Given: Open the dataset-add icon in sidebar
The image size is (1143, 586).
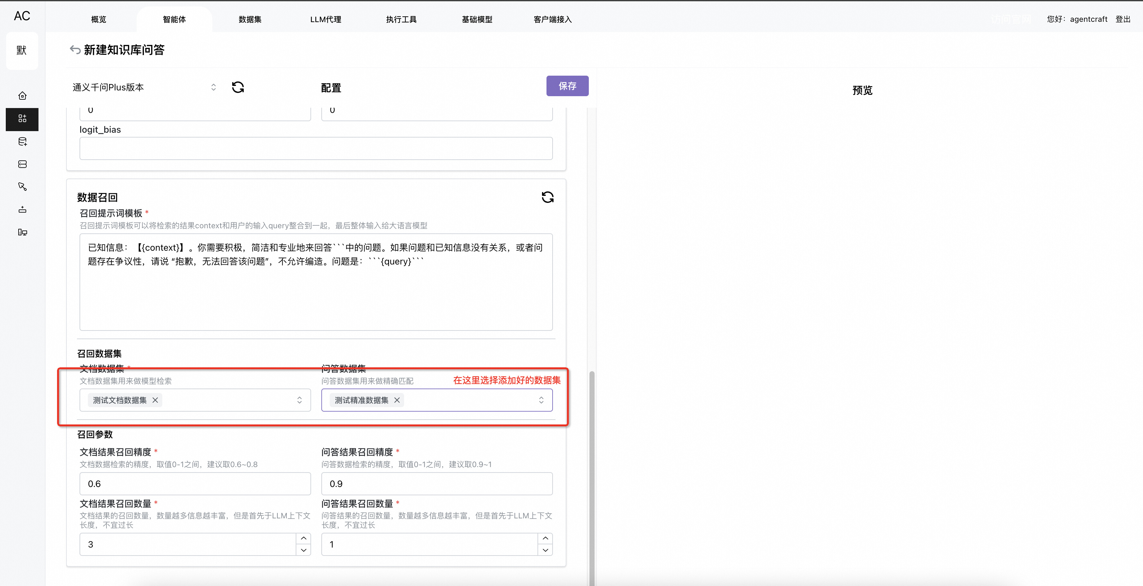Looking at the screenshot, I should 22,141.
